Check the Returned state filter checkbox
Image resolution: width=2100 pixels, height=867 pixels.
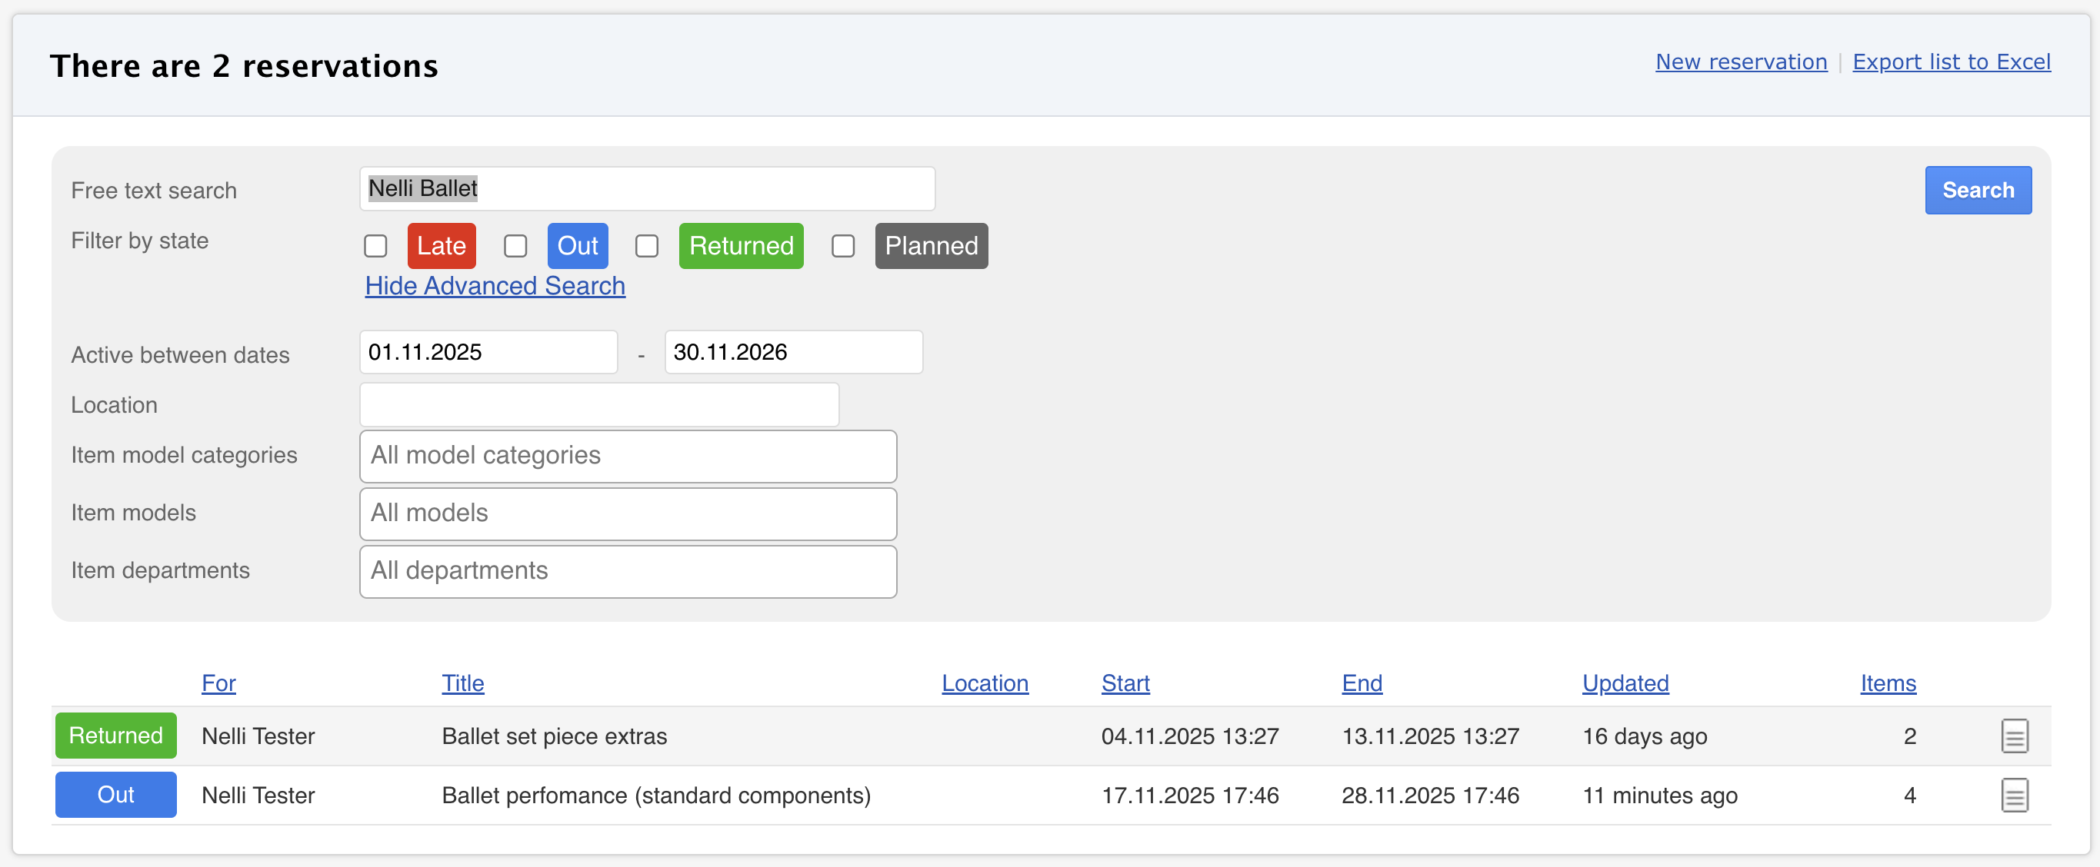click(x=646, y=246)
